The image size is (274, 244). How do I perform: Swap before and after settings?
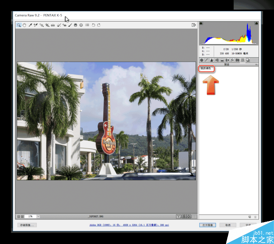[x=184, y=216]
